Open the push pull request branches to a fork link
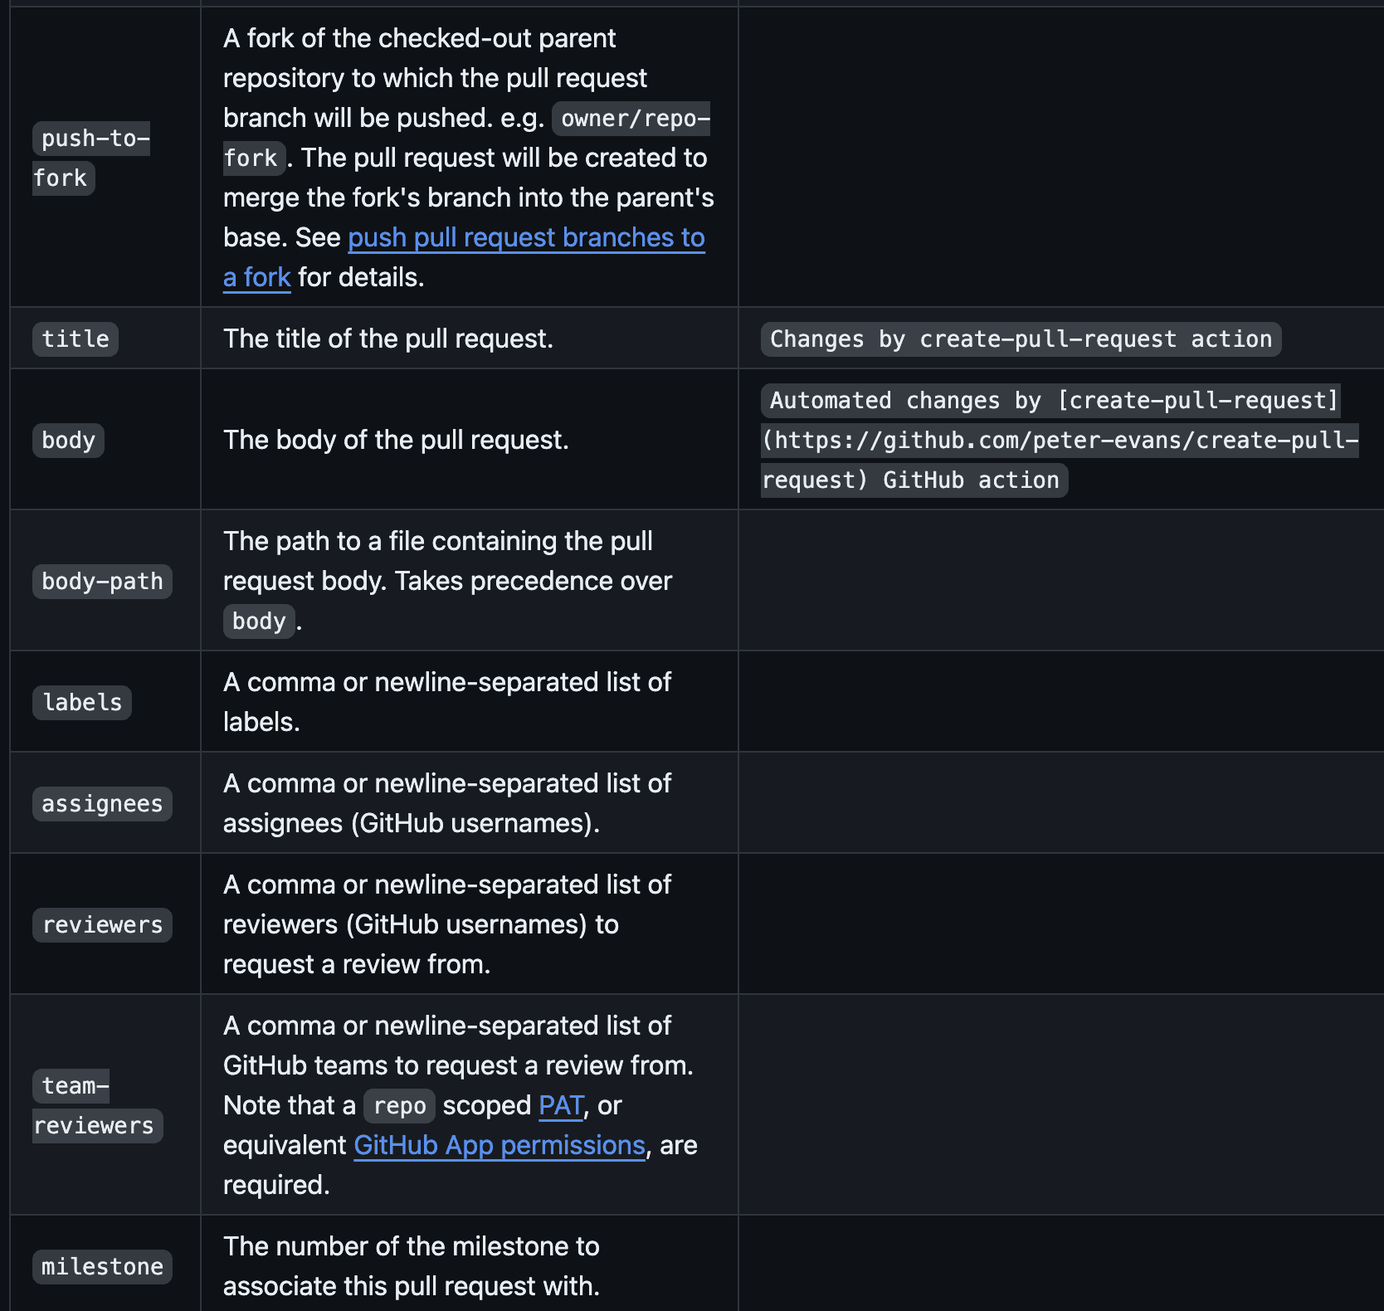The image size is (1384, 1311). point(526,238)
